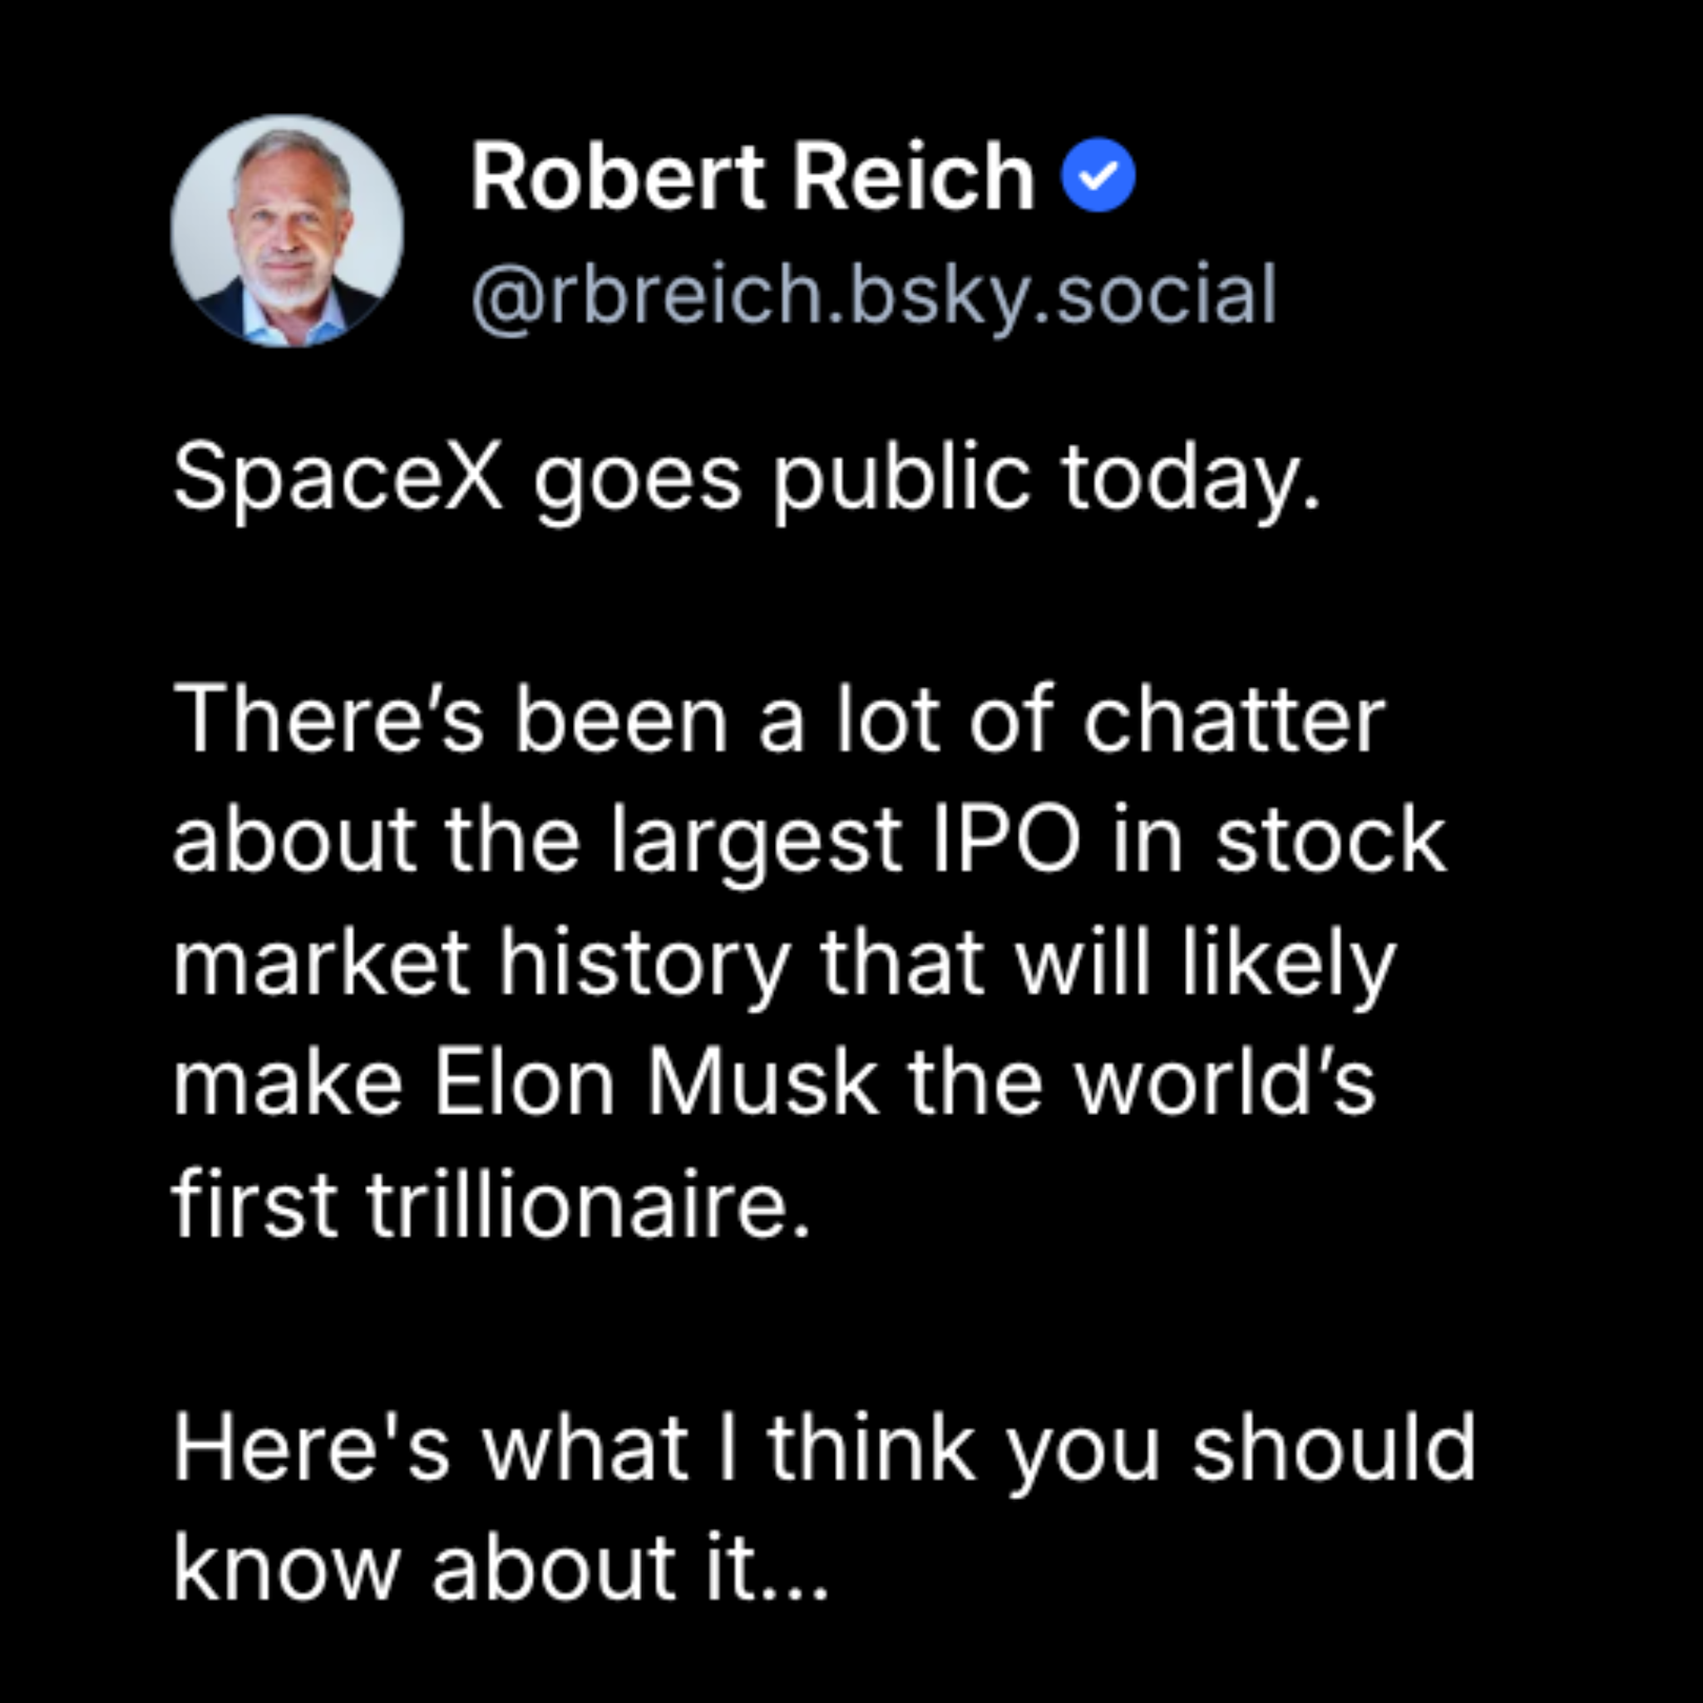Click the word 'stock' in the post
Viewport: 1703px width, 1703px height.
click(x=1331, y=839)
